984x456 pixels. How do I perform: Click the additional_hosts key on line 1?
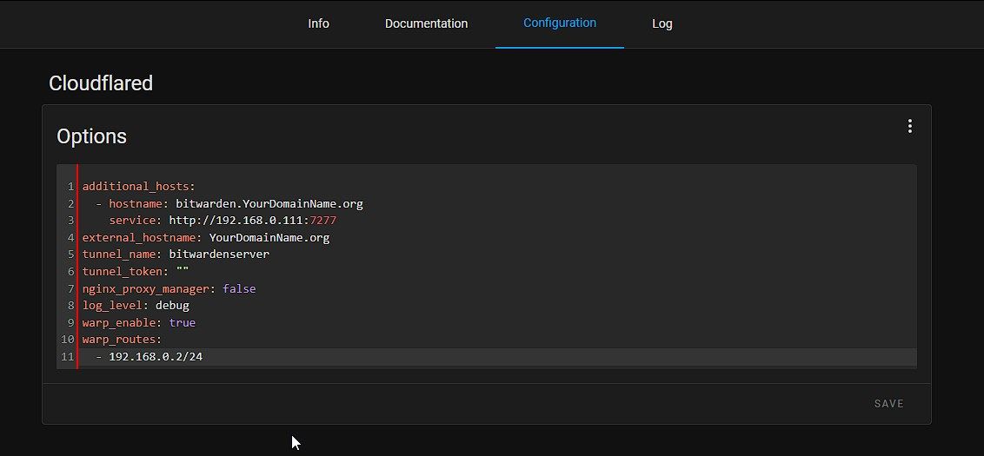(x=136, y=186)
